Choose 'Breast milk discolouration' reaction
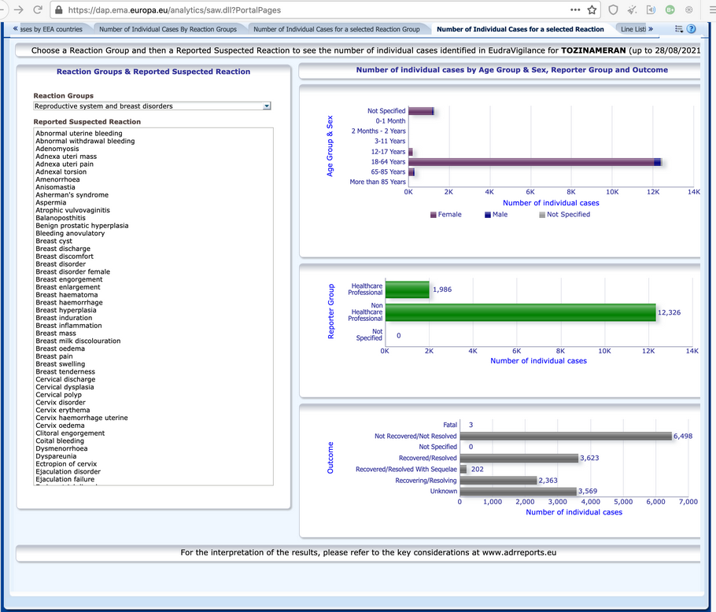This screenshot has height=612, width=716. click(78, 341)
